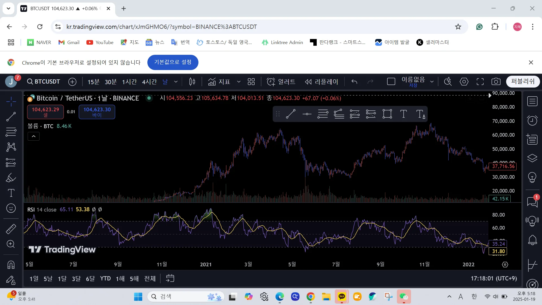Click the magnet mode icon
Screen dimensions: 542x305
click(11, 265)
